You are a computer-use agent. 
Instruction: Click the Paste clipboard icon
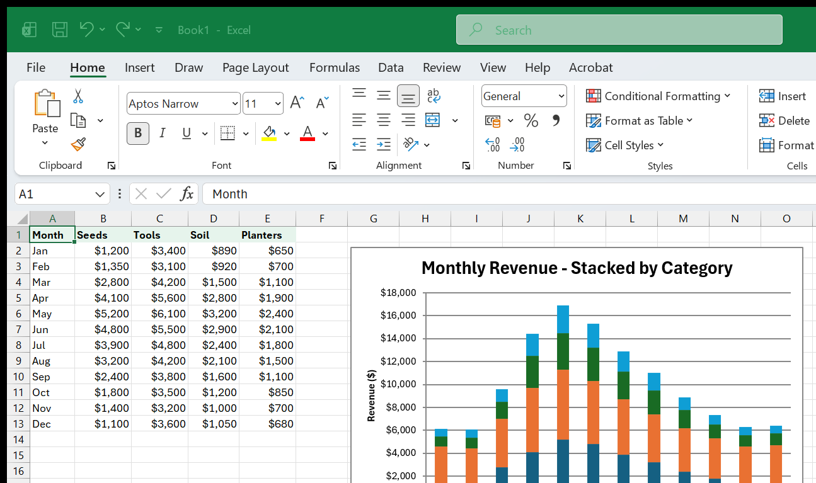47,103
